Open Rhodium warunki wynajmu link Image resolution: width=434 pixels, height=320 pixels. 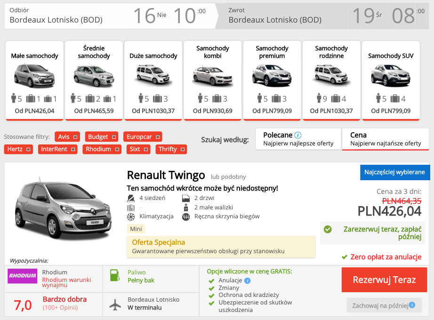point(66,282)
